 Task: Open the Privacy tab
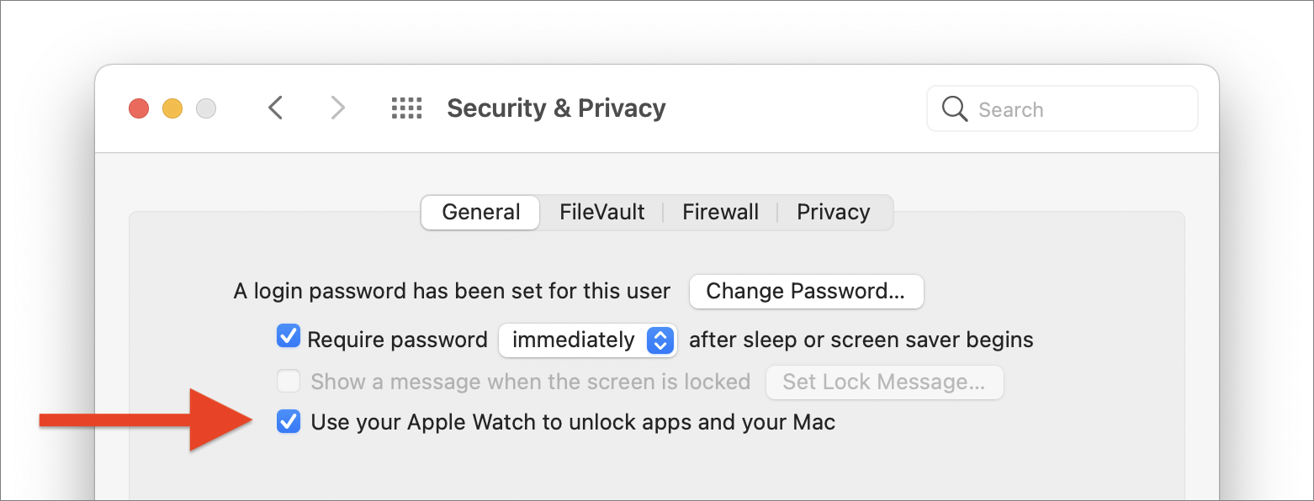pyautogui.click(x=834, y=212)
